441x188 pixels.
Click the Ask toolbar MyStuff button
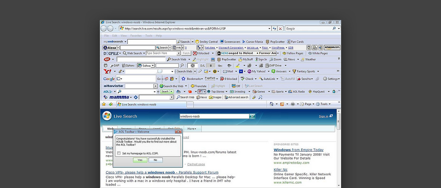(x=245, y=59)
